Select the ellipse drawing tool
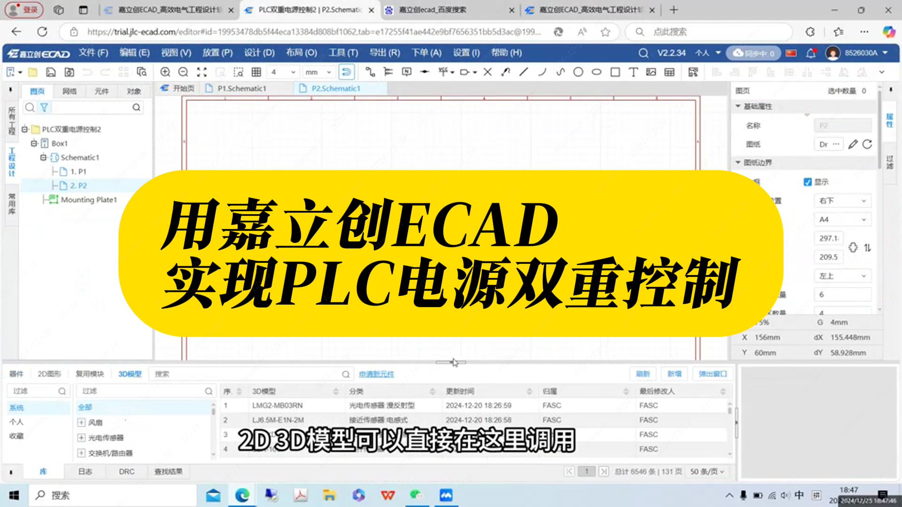Screen dimensions: 902x507 click(x=597, y=72)
